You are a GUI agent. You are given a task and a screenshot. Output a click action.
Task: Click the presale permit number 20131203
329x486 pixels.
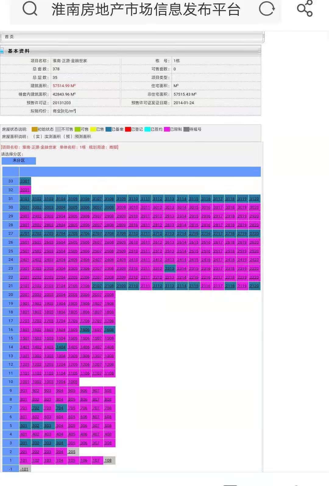click(62, 103)
